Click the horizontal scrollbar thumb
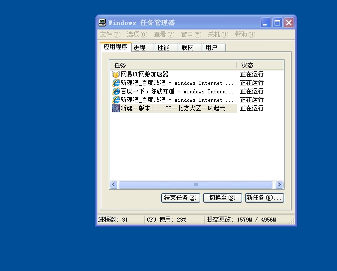 (x=196, y=184)
